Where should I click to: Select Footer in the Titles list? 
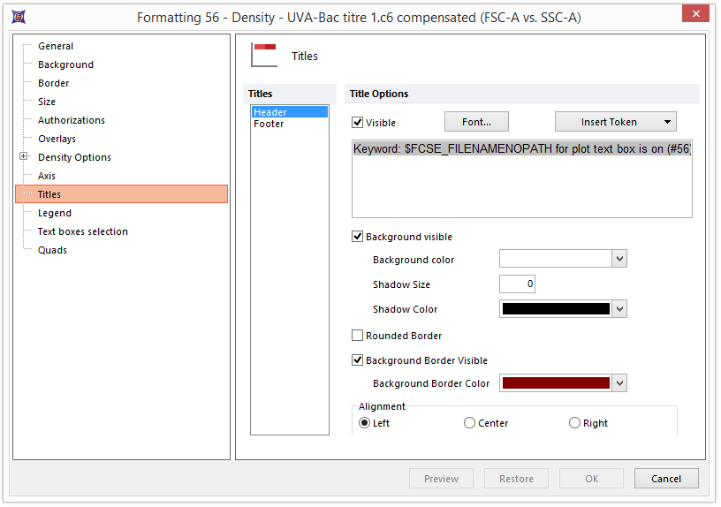tap(269, 125)
